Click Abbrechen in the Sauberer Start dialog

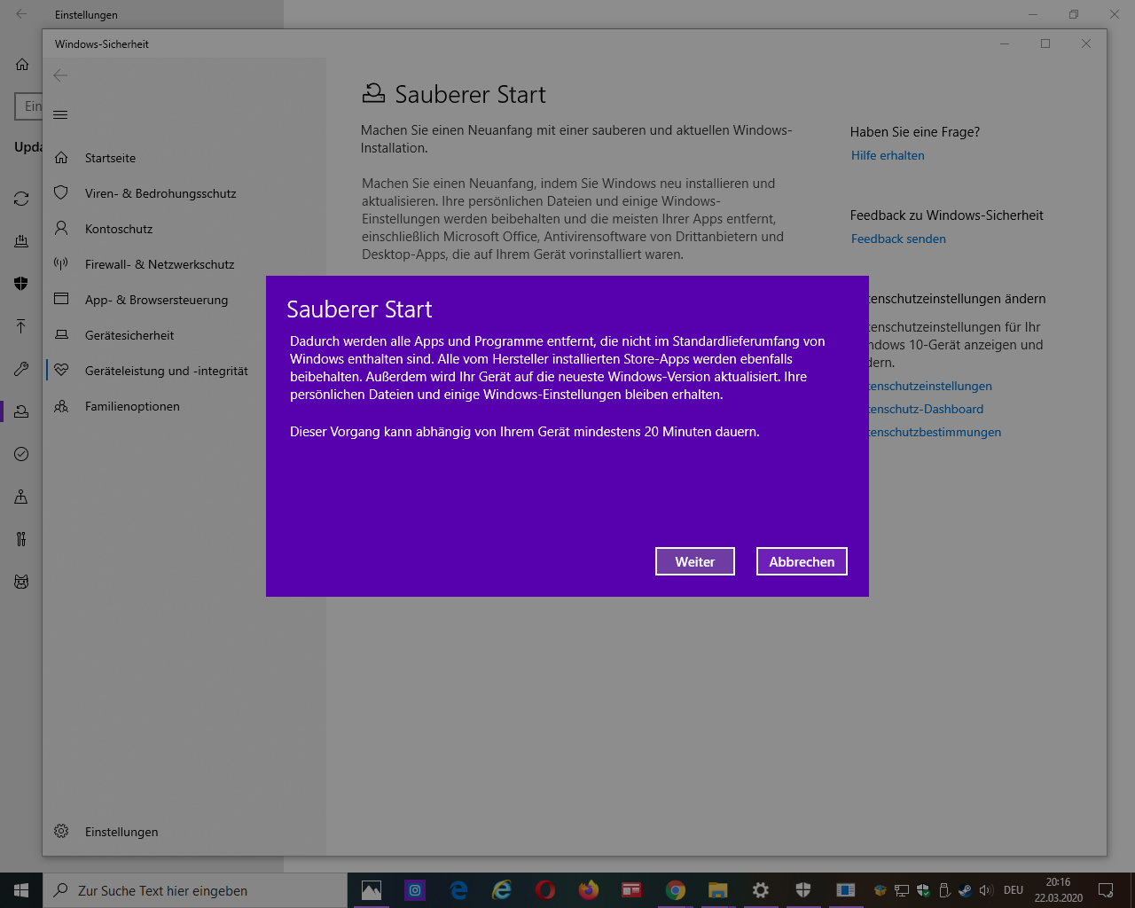802,561
